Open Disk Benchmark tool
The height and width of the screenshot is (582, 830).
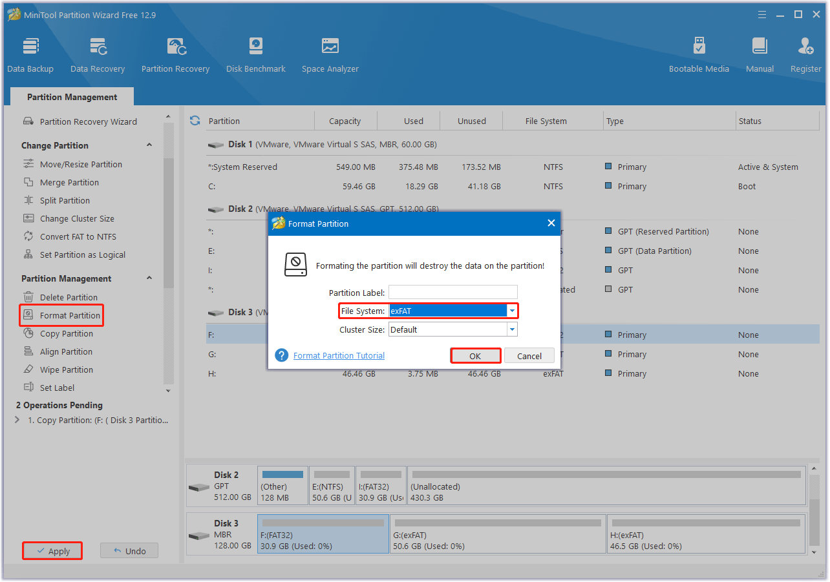click(256, 56)
